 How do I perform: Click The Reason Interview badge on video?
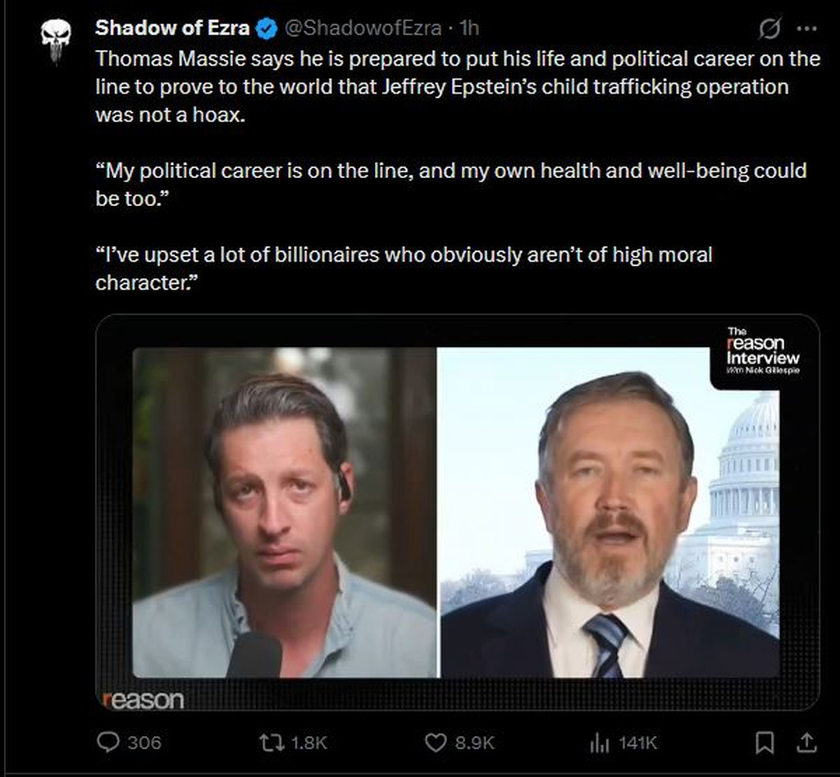(x=762, y=350)
